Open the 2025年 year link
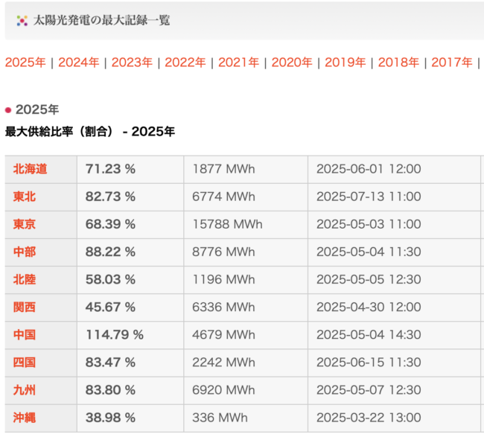 25,63
